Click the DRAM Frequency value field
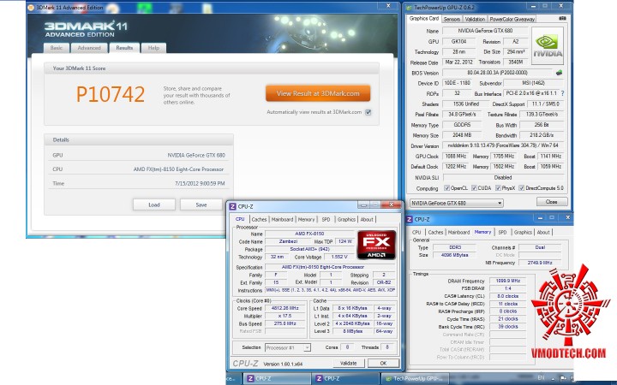This screenshot has height=385, width=617. [508, 281]
